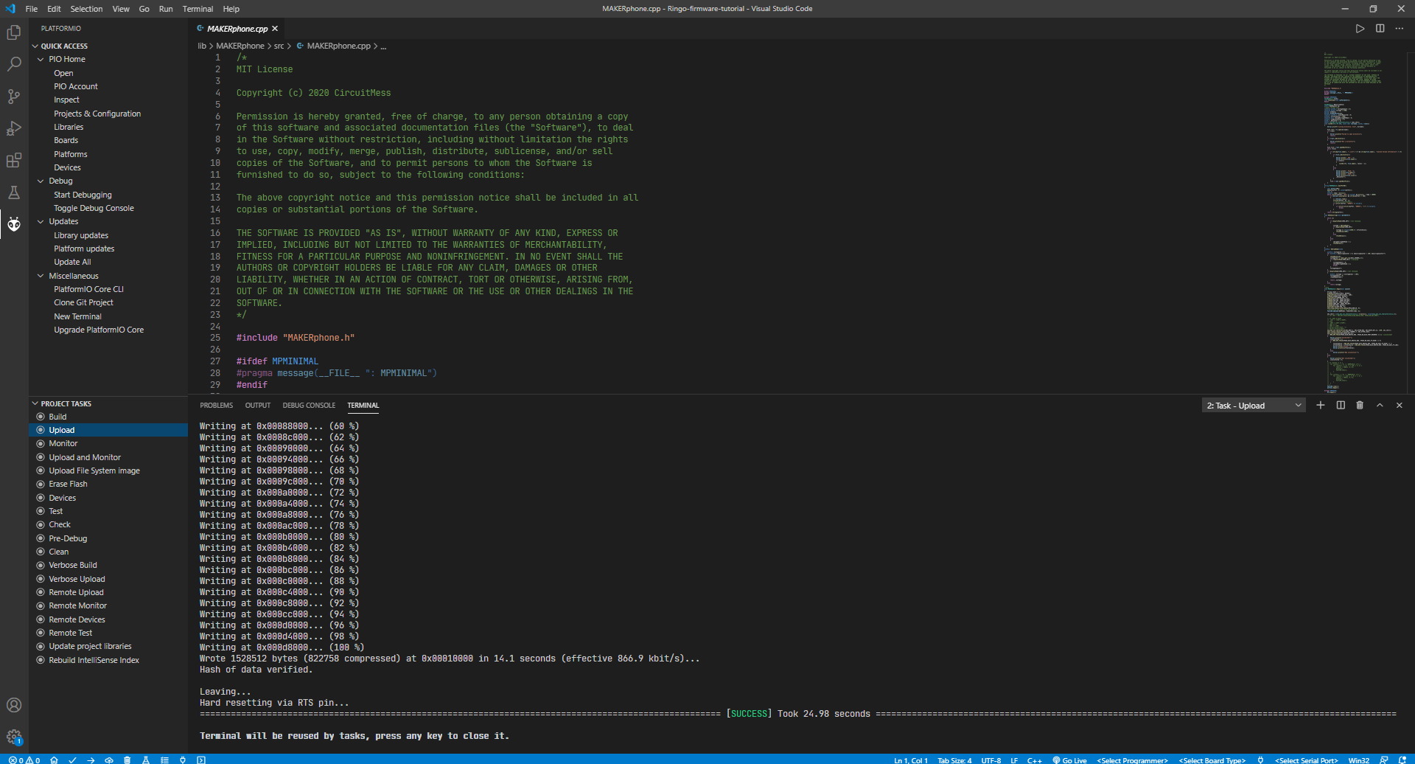Run the Erase Flash task

pos(108,484)
